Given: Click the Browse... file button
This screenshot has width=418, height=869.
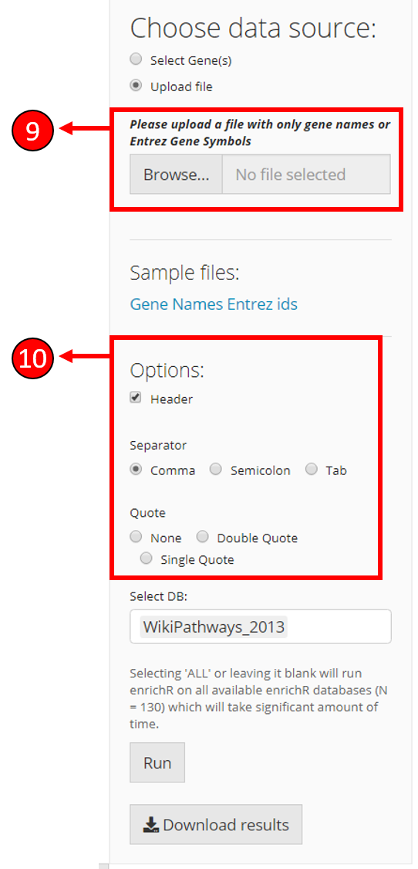Looking at the screenshot, I should tap(176, 175).
